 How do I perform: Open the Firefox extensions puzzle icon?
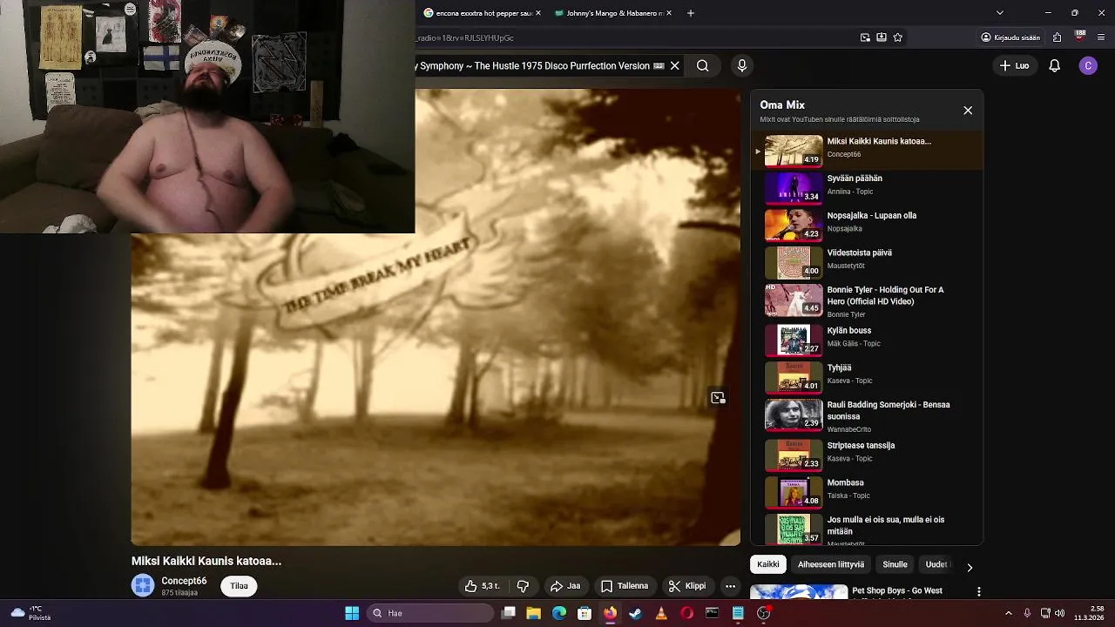tap(1057, 37)
